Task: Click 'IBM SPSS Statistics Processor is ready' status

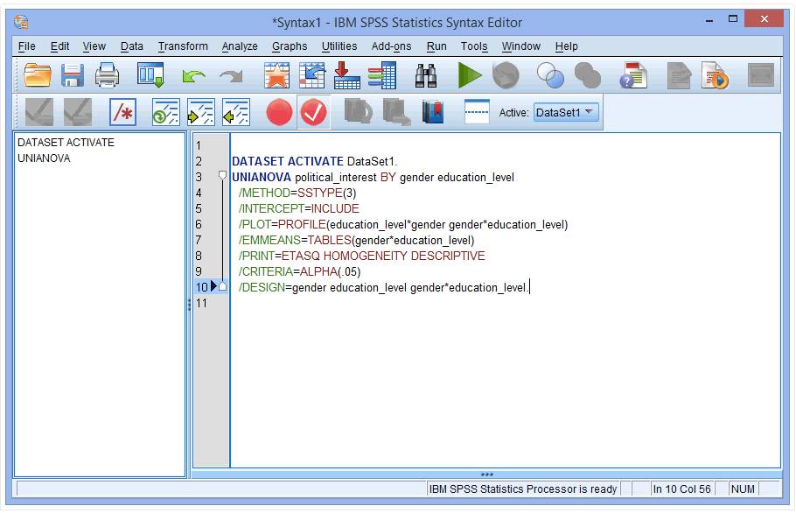Action: click(x=523, y=488)
